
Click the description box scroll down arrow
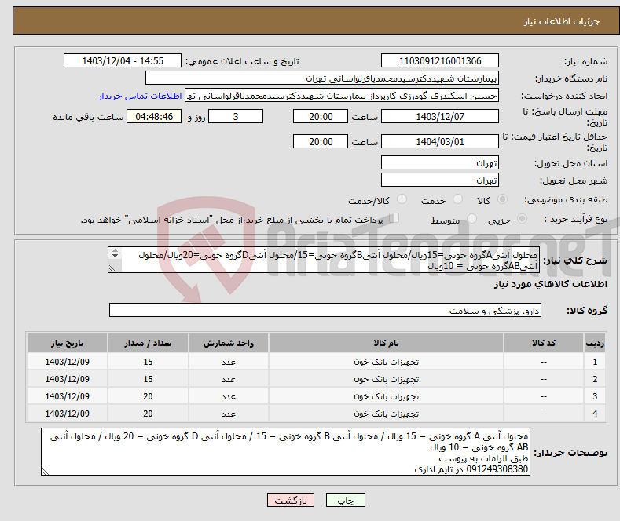pyautogui.click(x=115, y=256)
